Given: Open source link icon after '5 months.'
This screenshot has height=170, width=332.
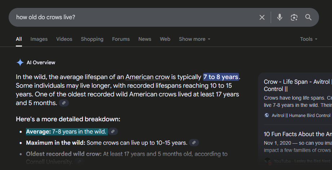Looking at the screenshot, I should (64, 103).
